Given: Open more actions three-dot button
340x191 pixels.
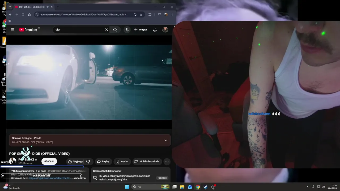Looking at the screenshot, I should click(x=167, y=162).
